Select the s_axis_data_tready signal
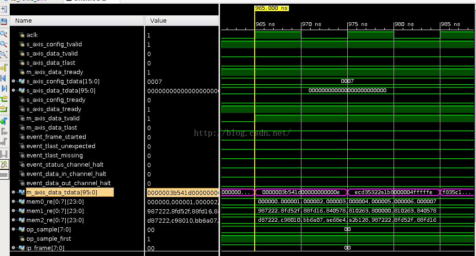Image resolution: width=476 pixels, height=256 pixels. coord(54,109)
